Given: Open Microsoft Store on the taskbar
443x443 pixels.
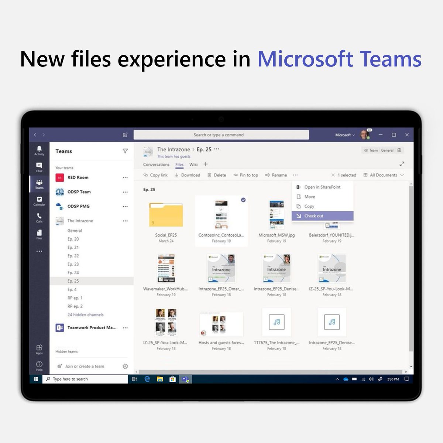Looking at the screenshot, I should point(172,379).
